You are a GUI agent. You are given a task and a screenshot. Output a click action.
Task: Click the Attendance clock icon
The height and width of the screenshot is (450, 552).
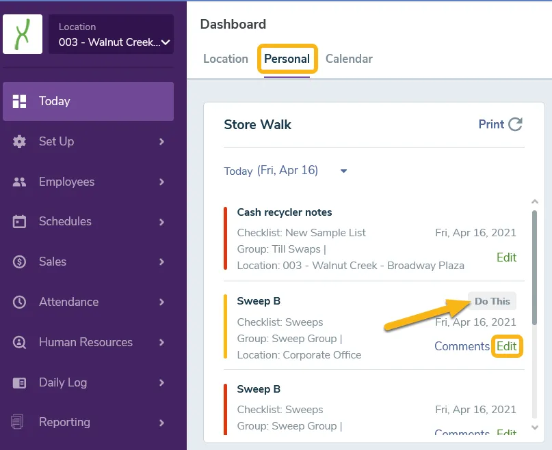tap(19, 302)
